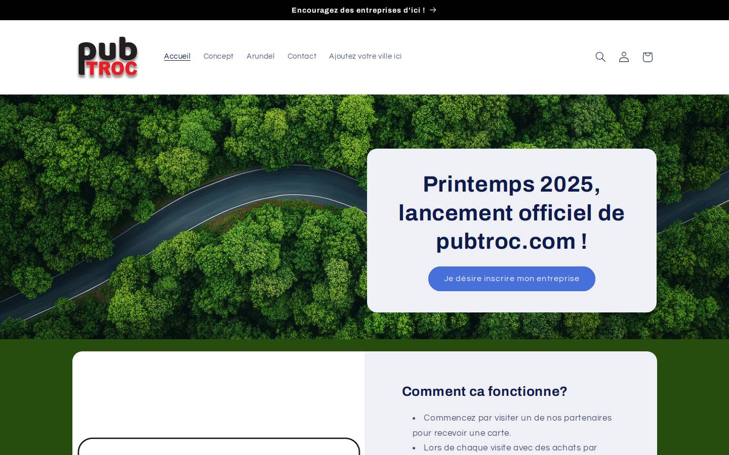This screenshot has width=729, height=455.
Task: Go to the Accueil menu item
Action: pyautogui.click(x=177, y=56)
